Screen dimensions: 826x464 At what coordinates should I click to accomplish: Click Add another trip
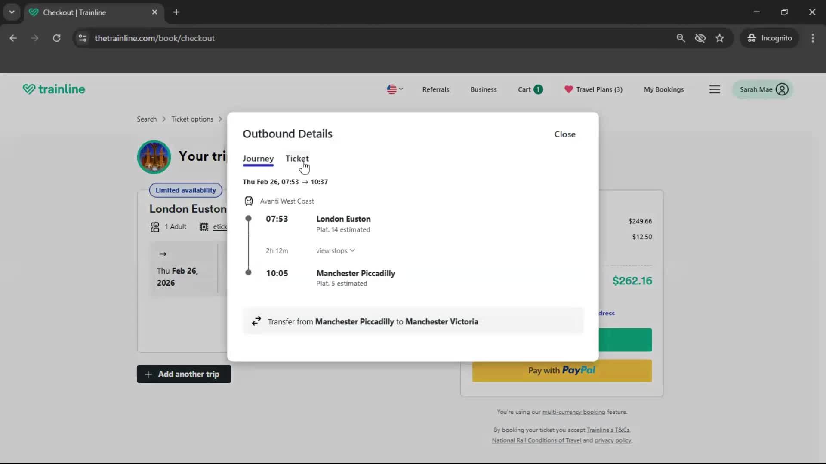point(183,374)
